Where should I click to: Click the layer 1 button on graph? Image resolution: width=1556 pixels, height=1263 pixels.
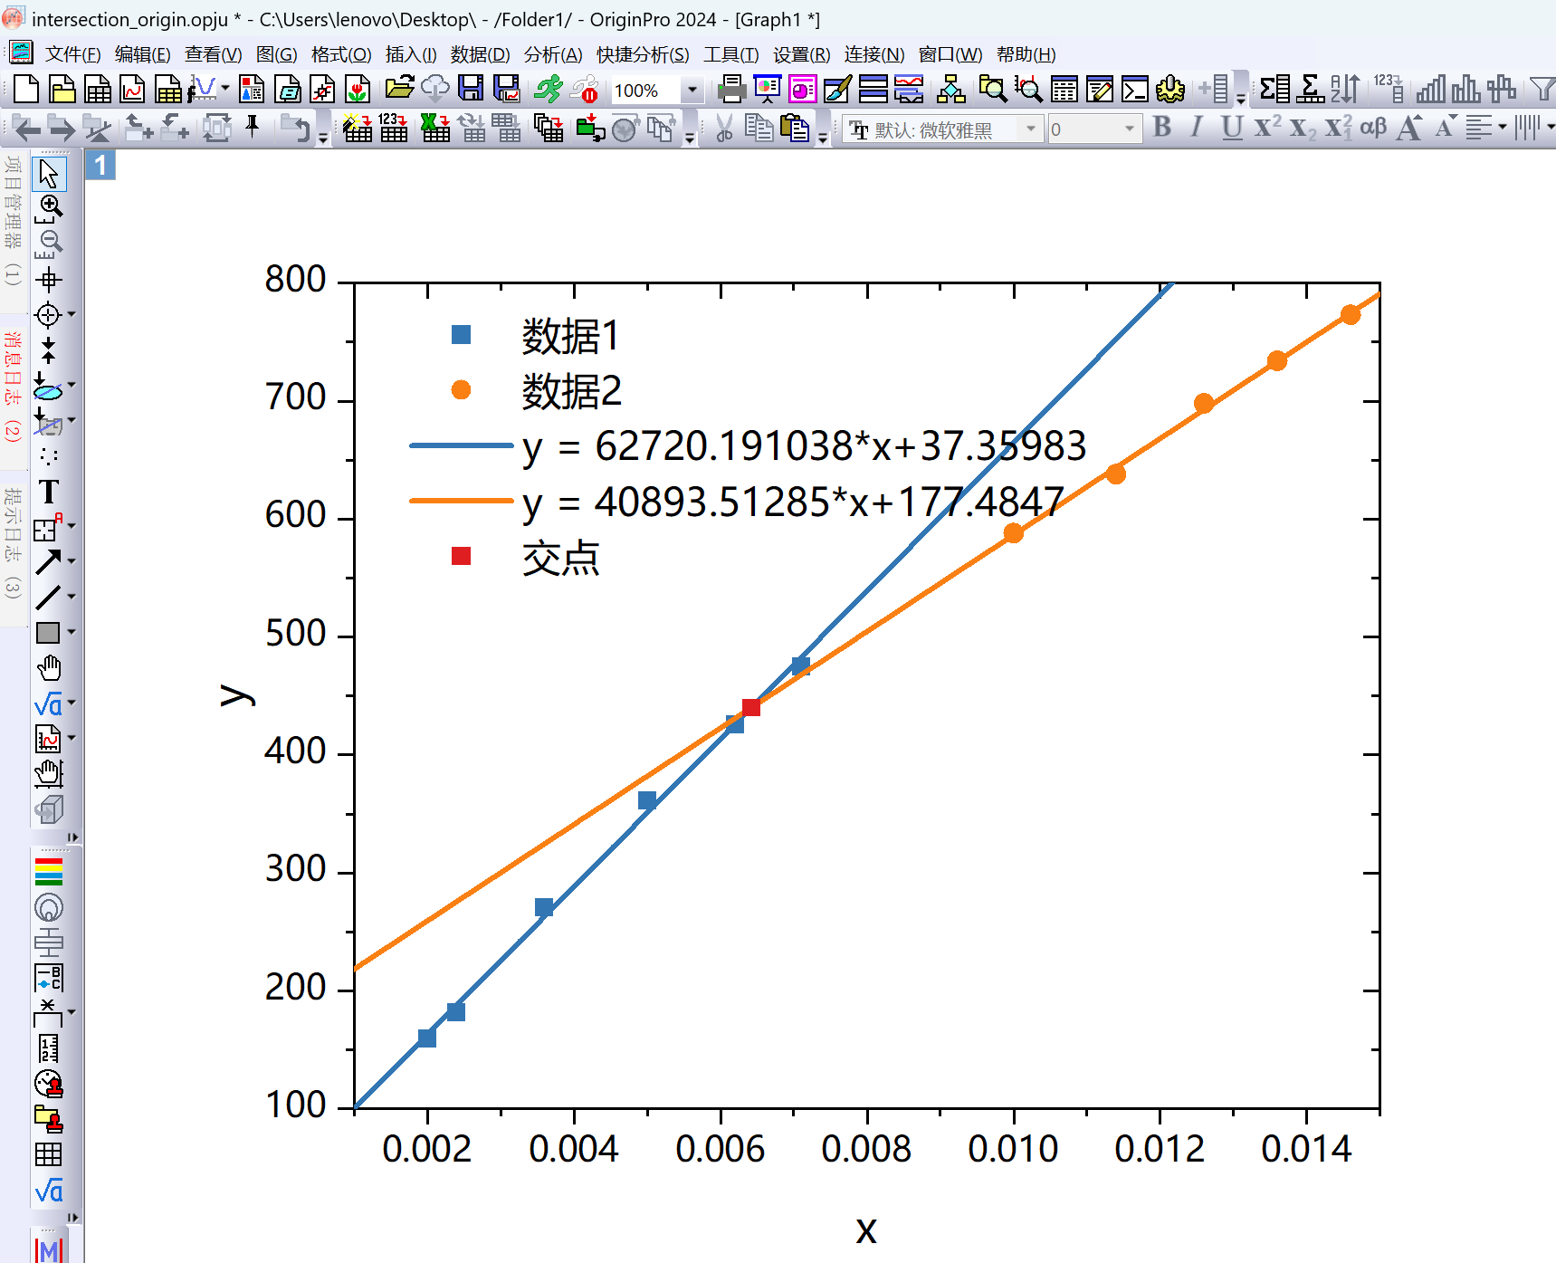point(100,165)
